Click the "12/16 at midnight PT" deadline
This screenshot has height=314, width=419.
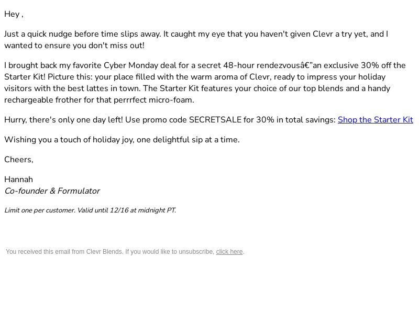tap(143, 210)
